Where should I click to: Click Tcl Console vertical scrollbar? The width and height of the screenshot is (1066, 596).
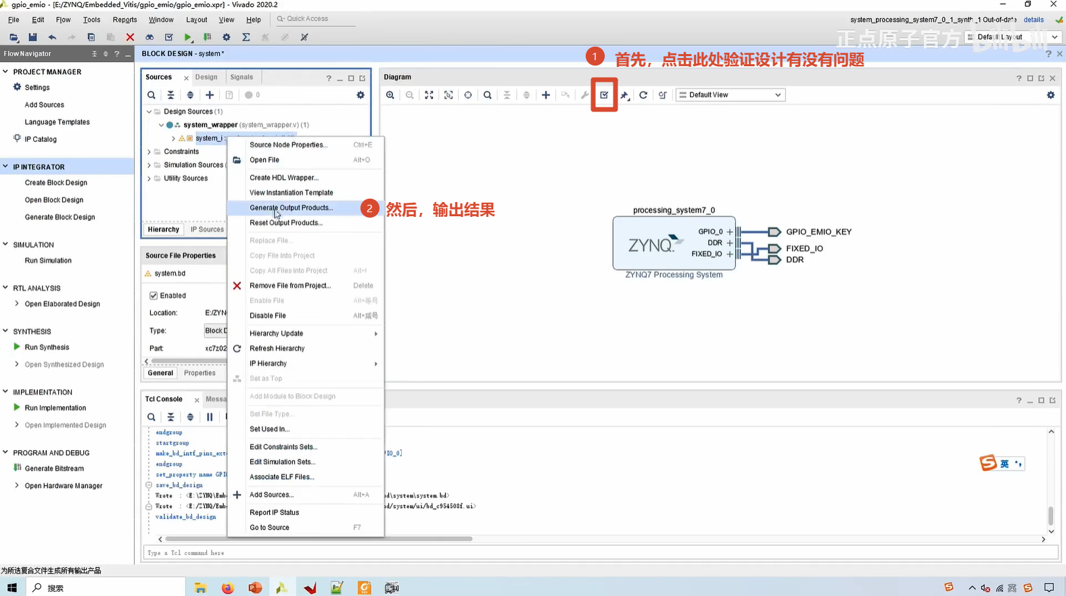pos(1051,515)
